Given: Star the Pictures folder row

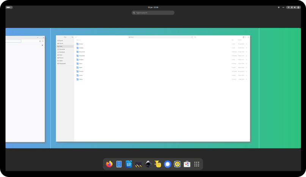Looking at the screenshot, I should (x=246, y=71).
